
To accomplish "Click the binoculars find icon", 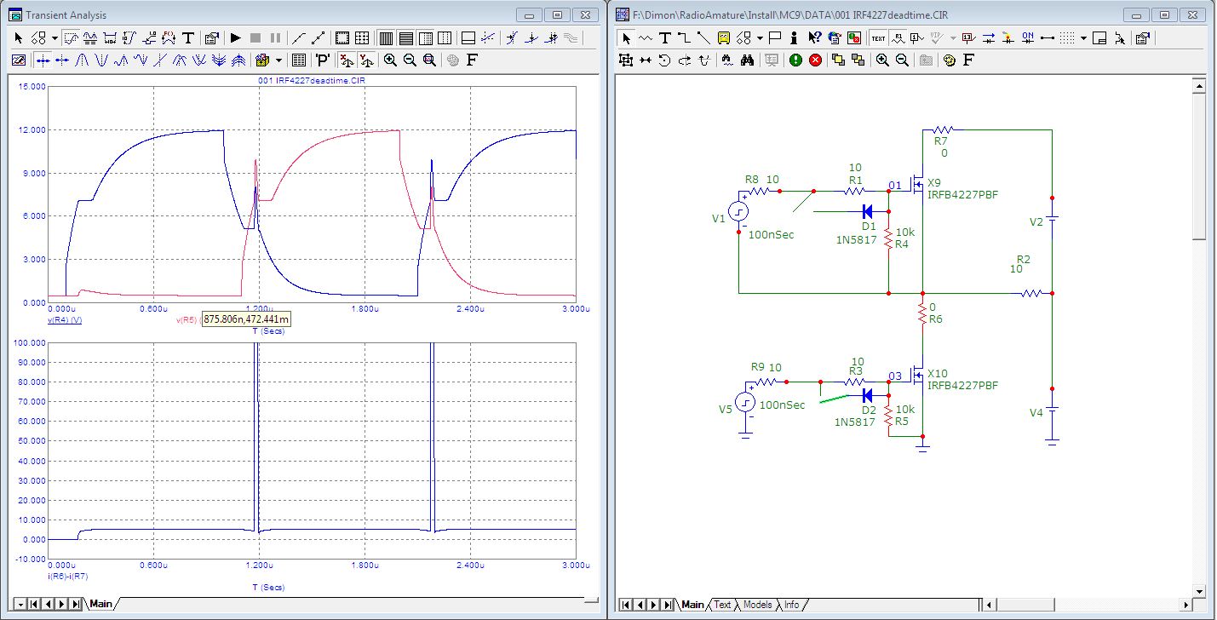I will pyautogui.click(x=747, y=60).
